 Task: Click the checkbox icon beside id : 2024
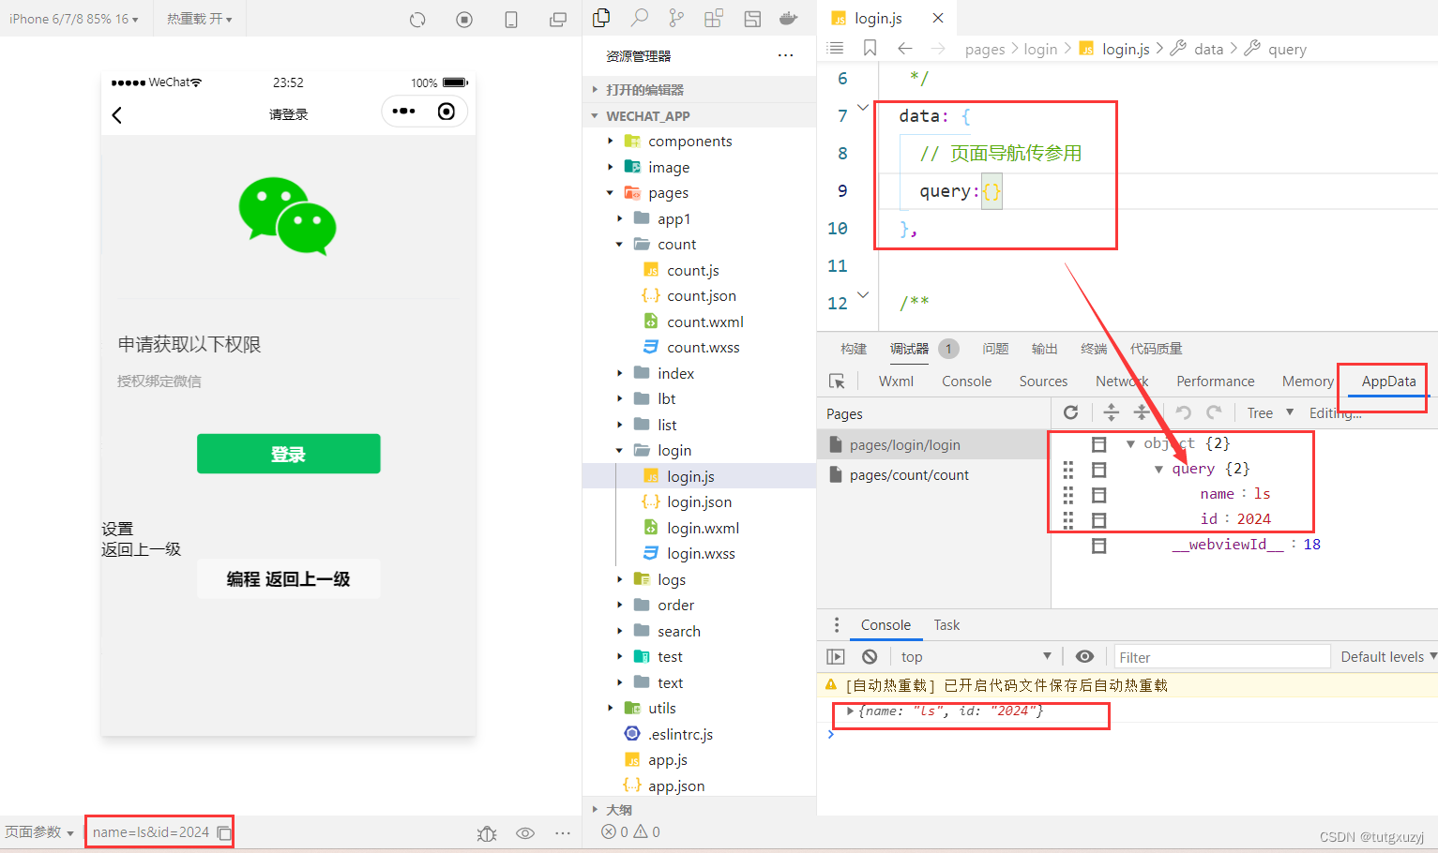coord(1099,519)
